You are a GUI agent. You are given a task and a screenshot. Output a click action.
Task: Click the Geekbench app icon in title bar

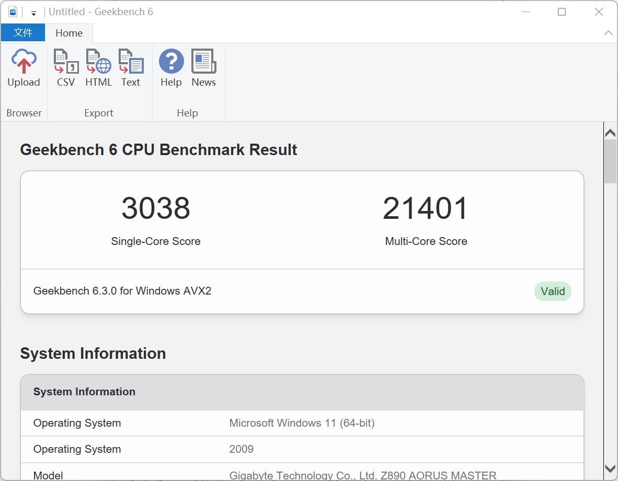(13, 12)
